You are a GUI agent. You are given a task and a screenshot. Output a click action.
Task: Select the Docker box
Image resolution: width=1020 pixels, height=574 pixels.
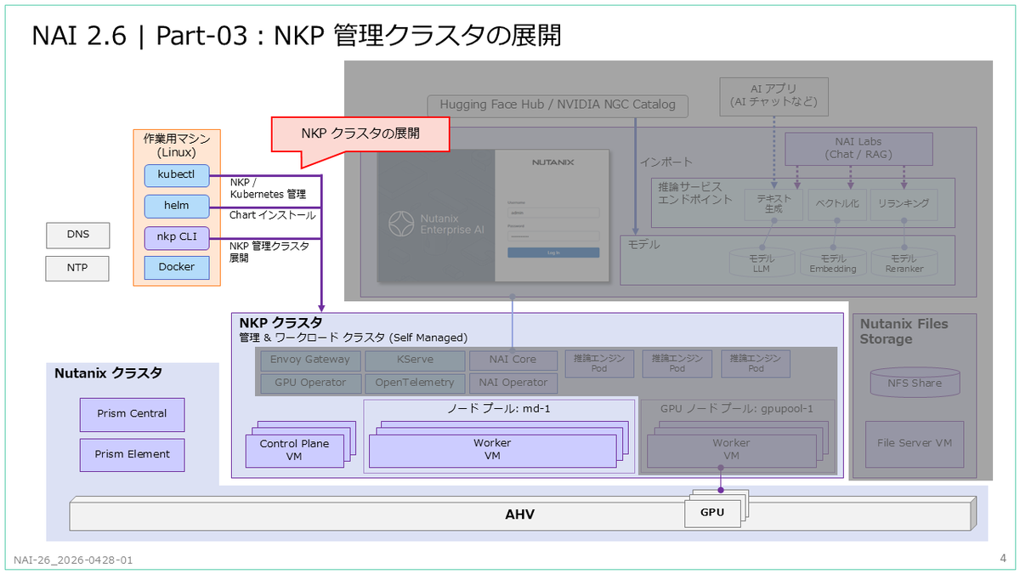(177, 267)
